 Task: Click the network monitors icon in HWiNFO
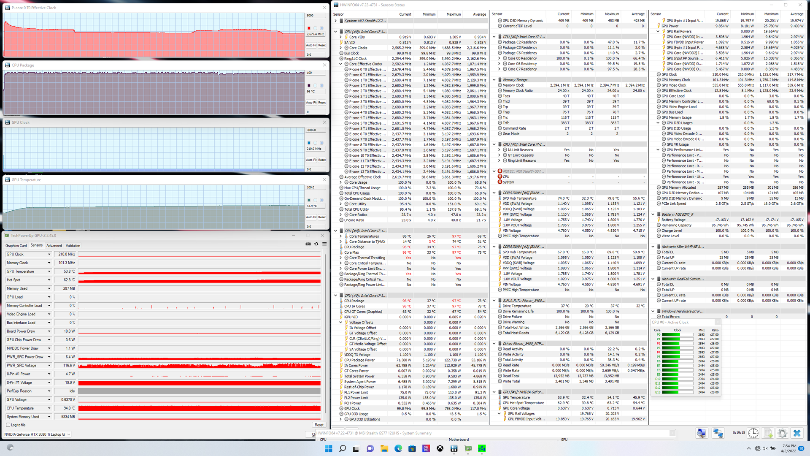[718, 433]
